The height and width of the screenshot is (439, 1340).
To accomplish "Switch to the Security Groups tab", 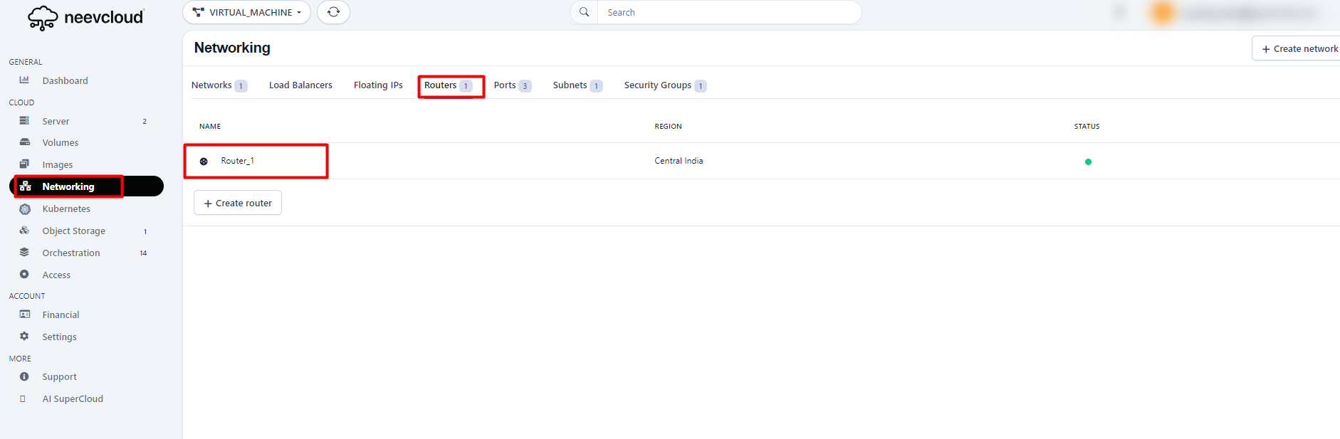I will [x=657, y=85].
